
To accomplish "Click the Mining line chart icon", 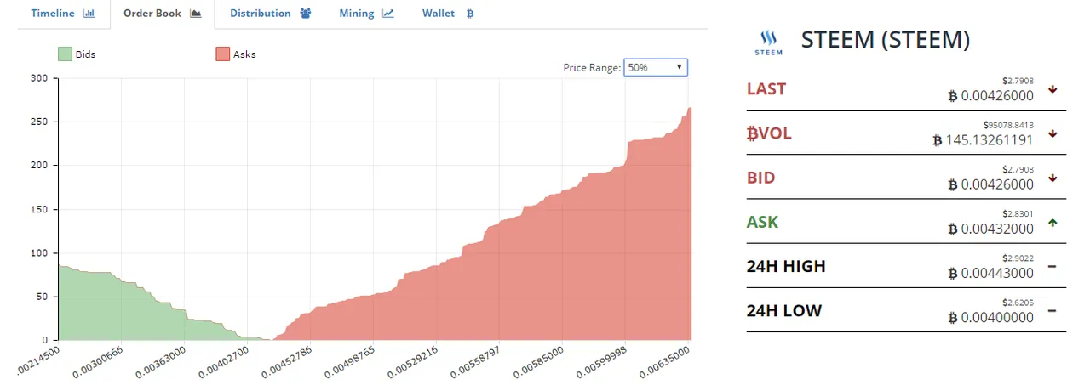I will [x=388, y=14].
